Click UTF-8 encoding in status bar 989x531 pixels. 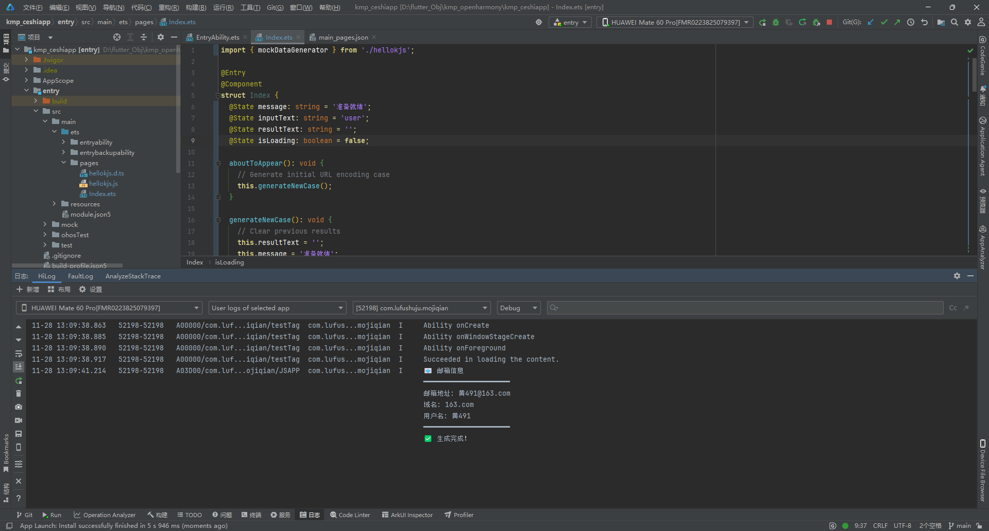tap(902, 525)
